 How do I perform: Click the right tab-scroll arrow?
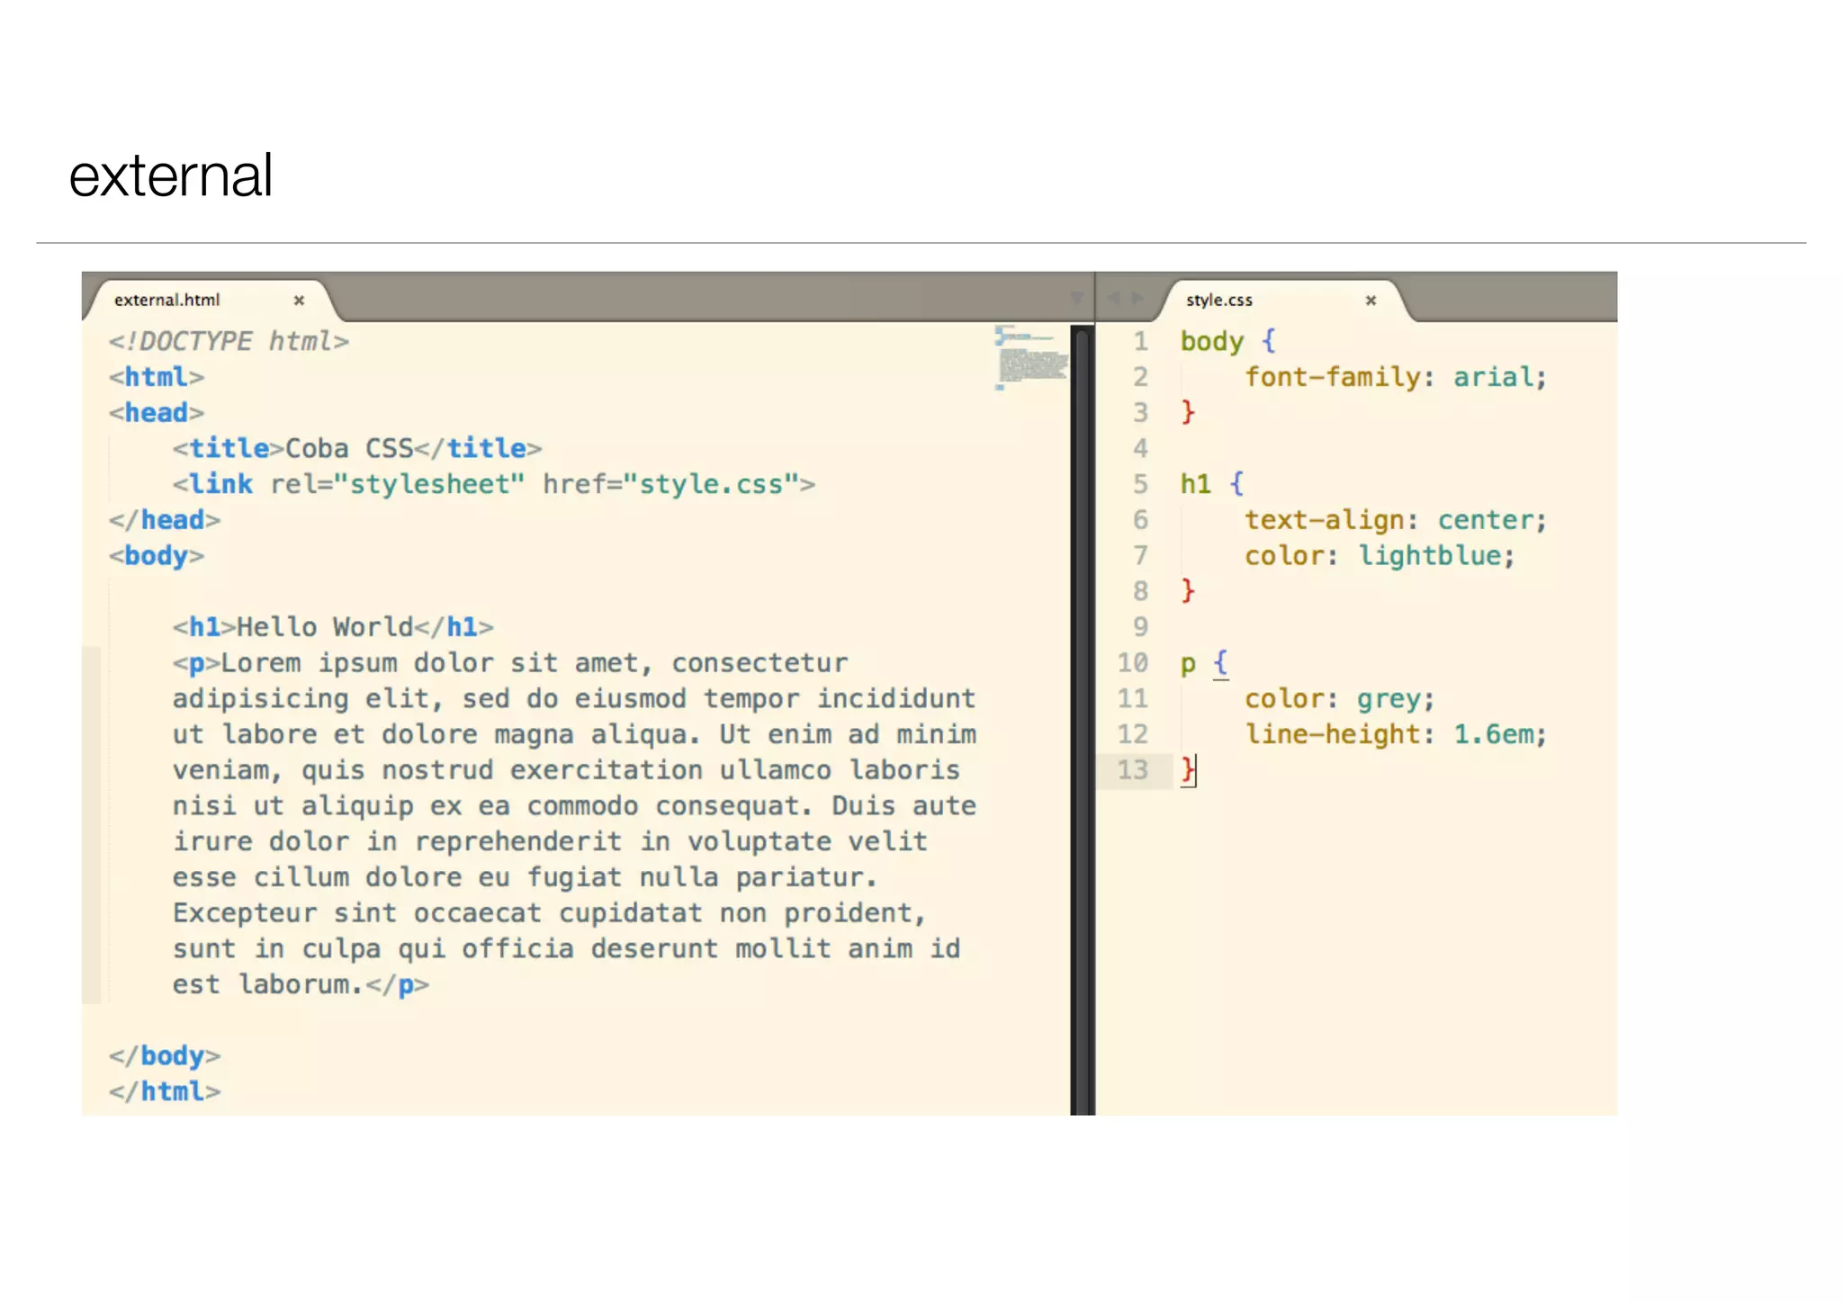1138,298
